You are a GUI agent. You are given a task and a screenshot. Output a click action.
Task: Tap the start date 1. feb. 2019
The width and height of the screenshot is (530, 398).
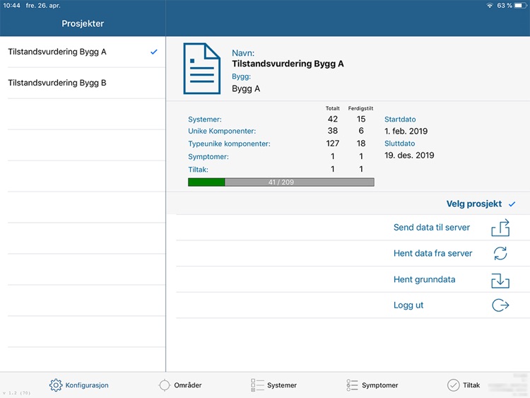(406, 131)
